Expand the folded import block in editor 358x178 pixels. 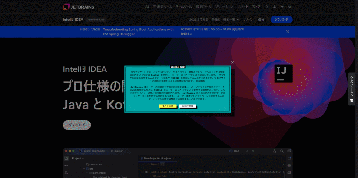click(x=149, y=164)
